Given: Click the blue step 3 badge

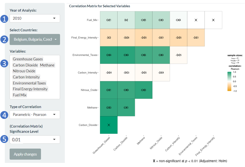Looking at the screenshot, I should click(x=4, y=64).
